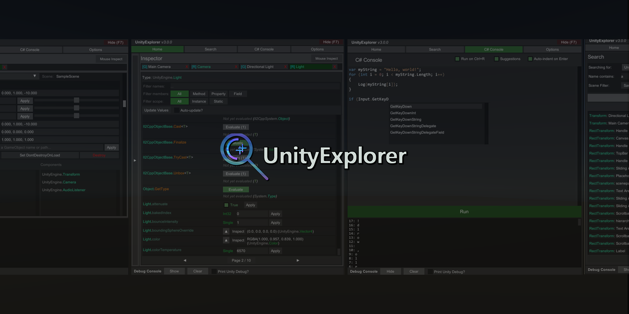Screen dimensions: 629x314
Task: Toggle Print Unity Debug? in Inspector window
Action: (x=214, y=271)
